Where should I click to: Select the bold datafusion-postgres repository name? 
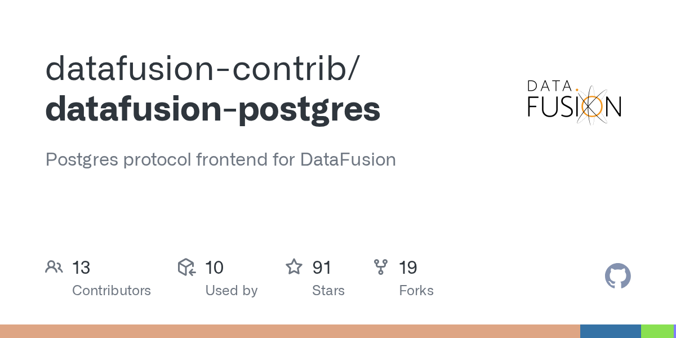(x=213, y=109)
